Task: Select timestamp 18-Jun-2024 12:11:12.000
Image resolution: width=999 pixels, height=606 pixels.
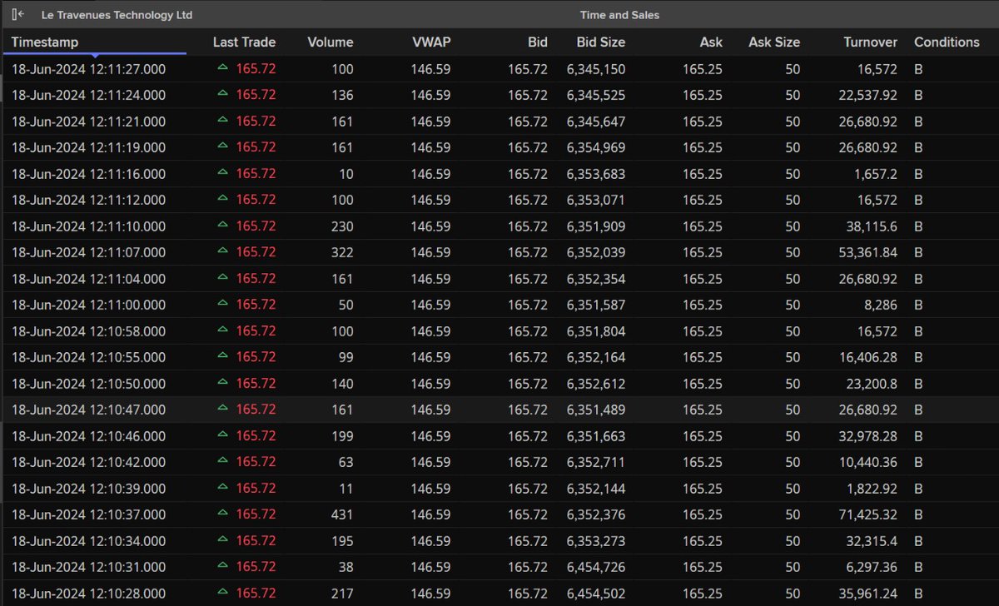Action: [88, 200]
